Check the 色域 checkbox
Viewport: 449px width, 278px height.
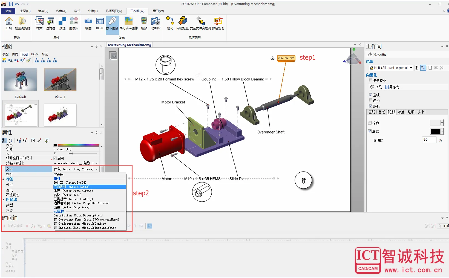(370, 100)
